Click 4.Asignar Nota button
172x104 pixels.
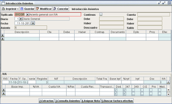click(x=91, y=101)
